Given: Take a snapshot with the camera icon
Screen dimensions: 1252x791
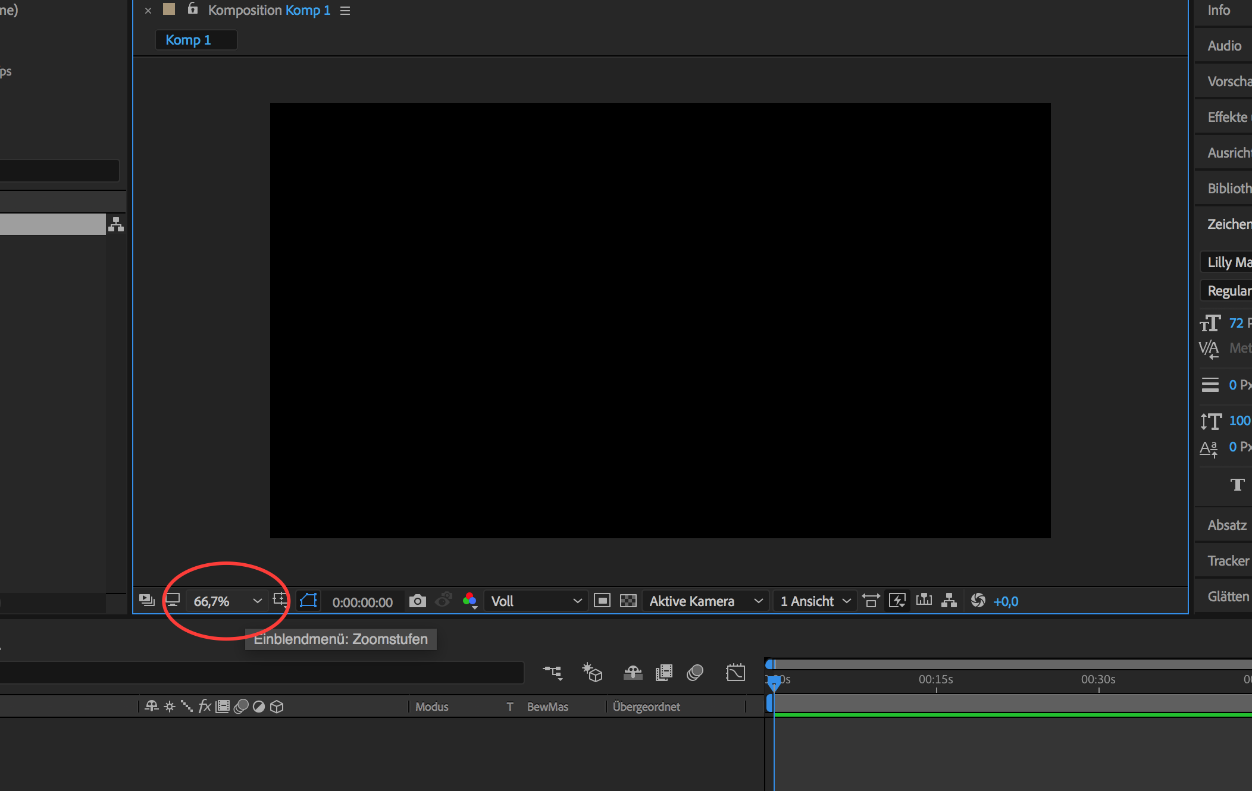Looking at the screenshot, I should 418,601.
